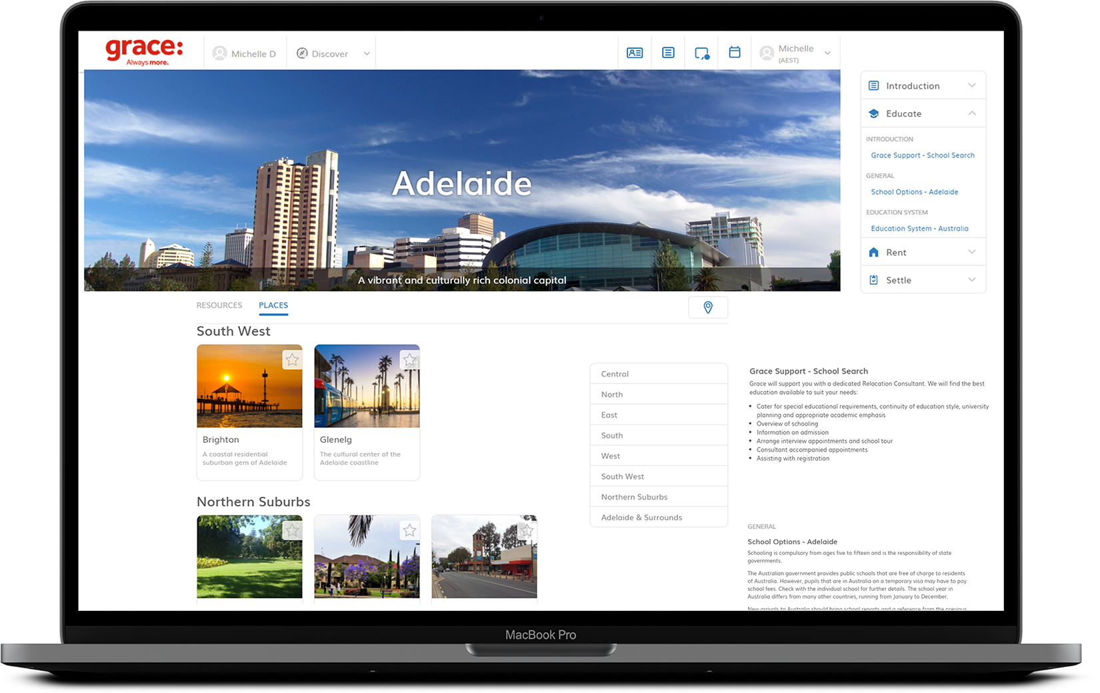Click the grace Always more logo

pyautogui.click(x=144, y=51)
